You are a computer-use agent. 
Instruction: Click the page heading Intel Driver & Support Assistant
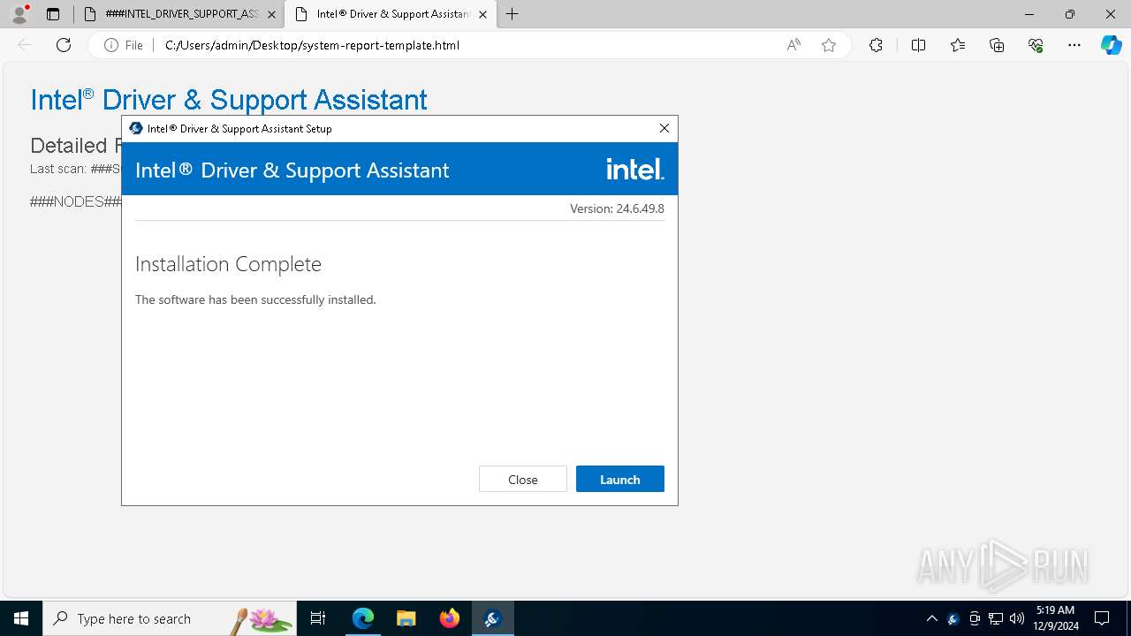point(229,100)
